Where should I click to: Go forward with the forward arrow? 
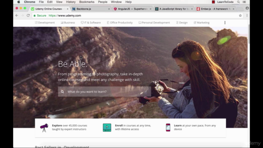coord(23,16)
